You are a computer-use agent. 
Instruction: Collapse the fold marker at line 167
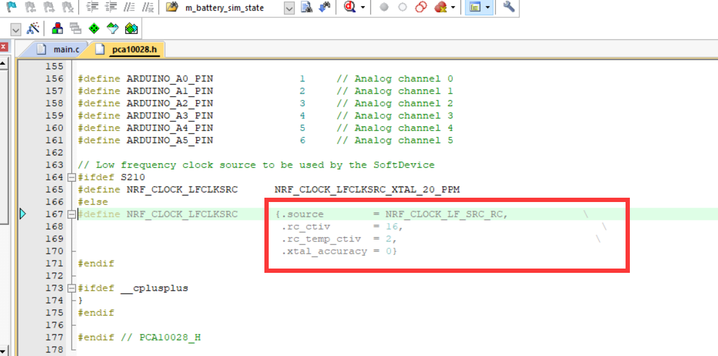point(72,214)
